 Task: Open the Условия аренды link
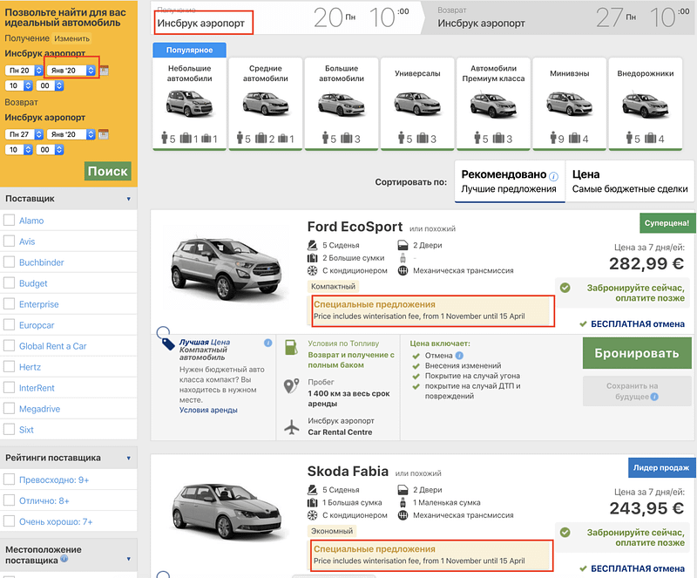click(208, 410)
